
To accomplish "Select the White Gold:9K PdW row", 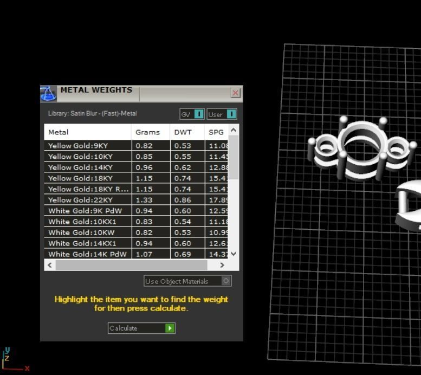I will (136, 211).
